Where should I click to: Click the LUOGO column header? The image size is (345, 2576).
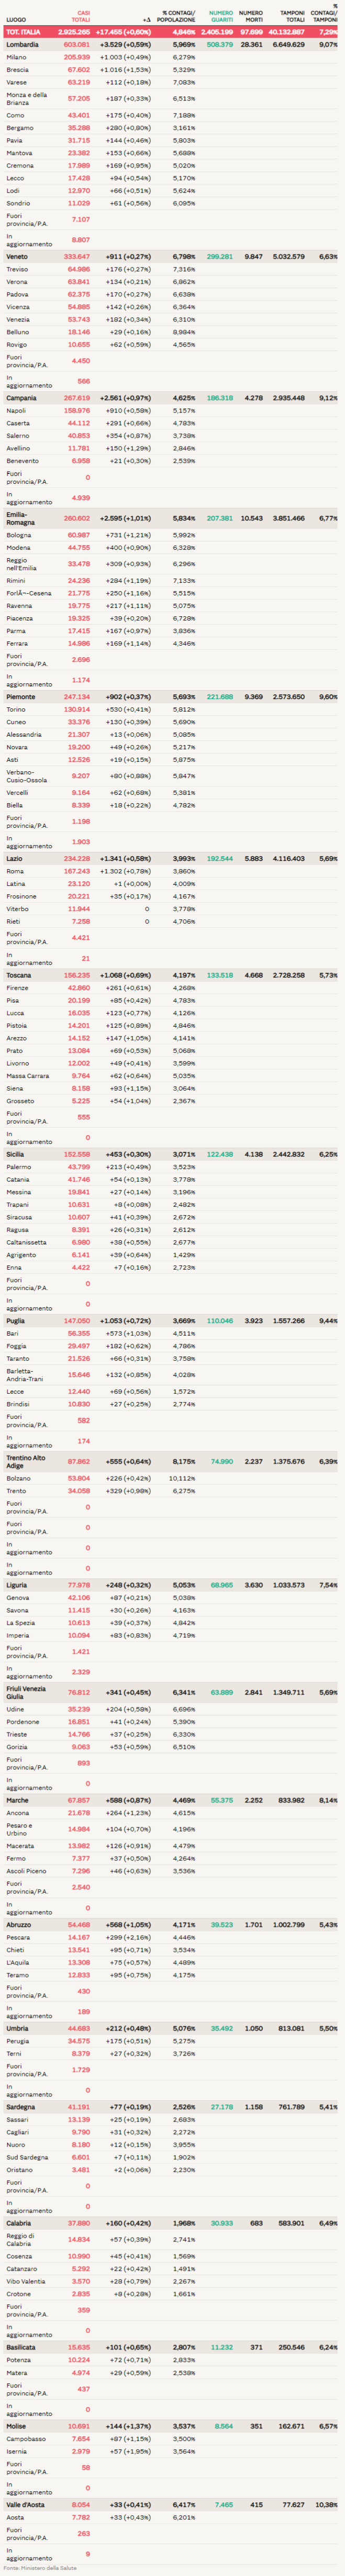(16, 19)
